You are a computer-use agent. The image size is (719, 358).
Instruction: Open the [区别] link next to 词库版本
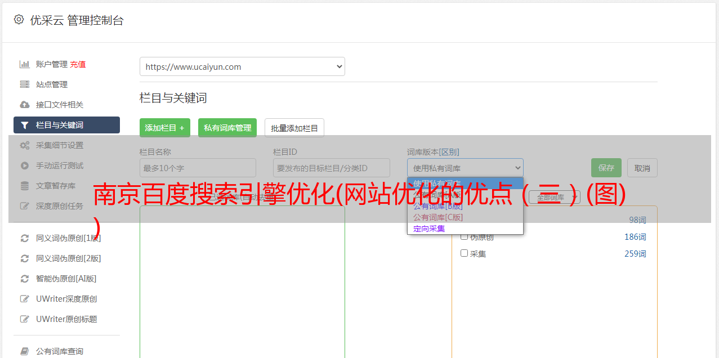(450, 152)
